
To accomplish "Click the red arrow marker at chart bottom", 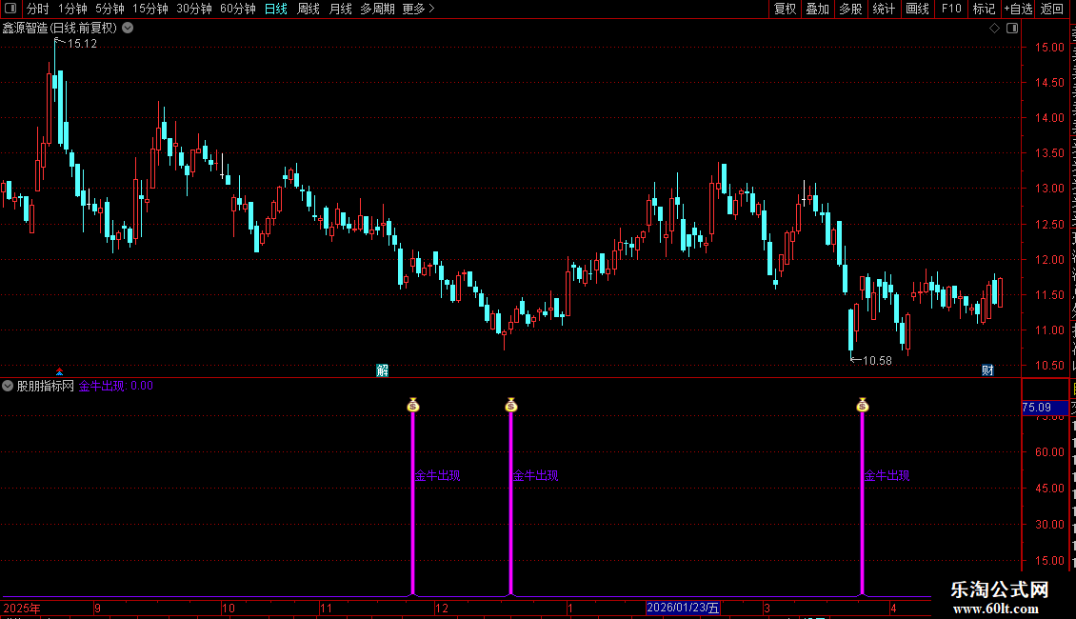I will click(60, 371).
